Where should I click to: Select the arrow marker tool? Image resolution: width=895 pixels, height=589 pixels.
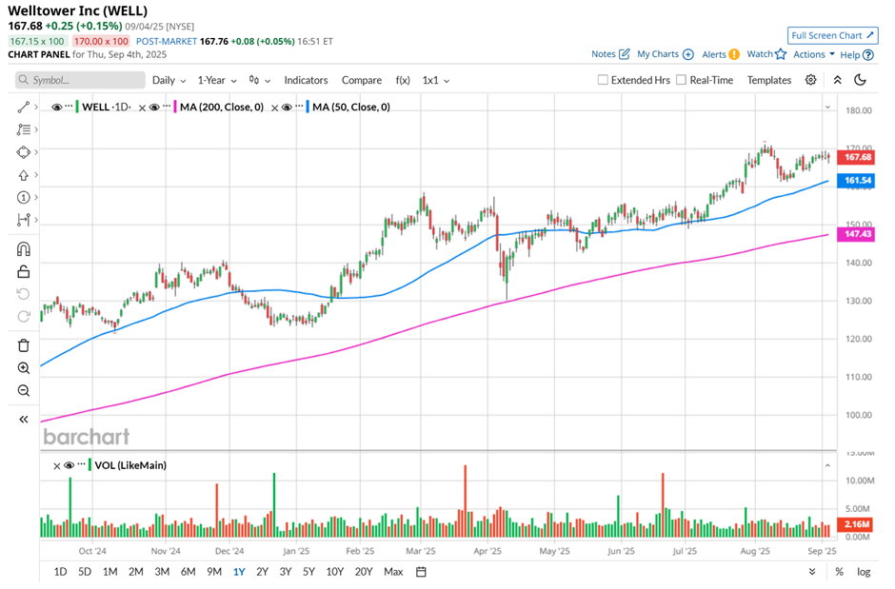[x=23, y=175]
